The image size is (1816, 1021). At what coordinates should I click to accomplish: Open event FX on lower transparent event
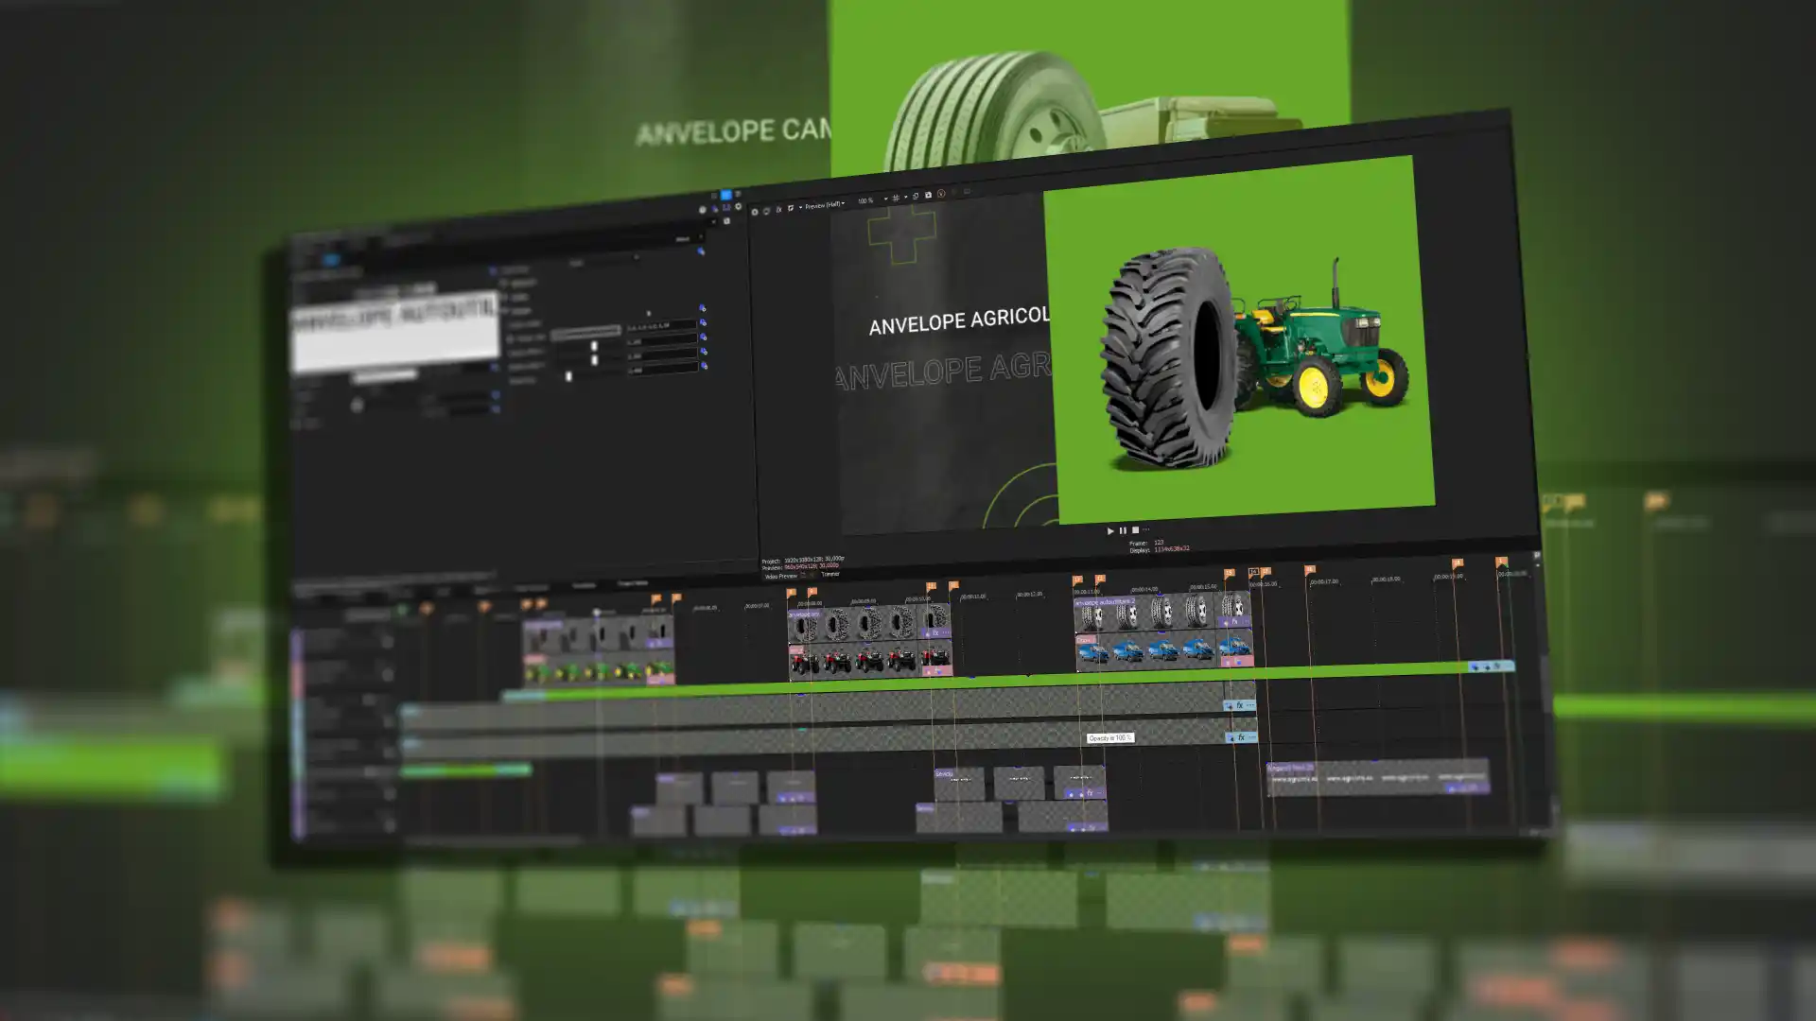tap(1241, 737)
